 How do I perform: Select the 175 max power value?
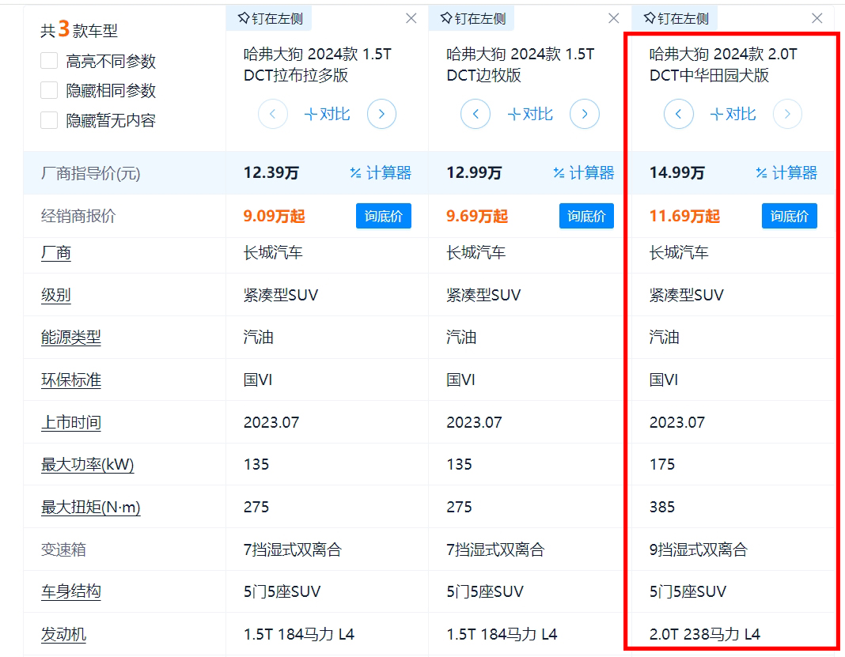point(661,465)
